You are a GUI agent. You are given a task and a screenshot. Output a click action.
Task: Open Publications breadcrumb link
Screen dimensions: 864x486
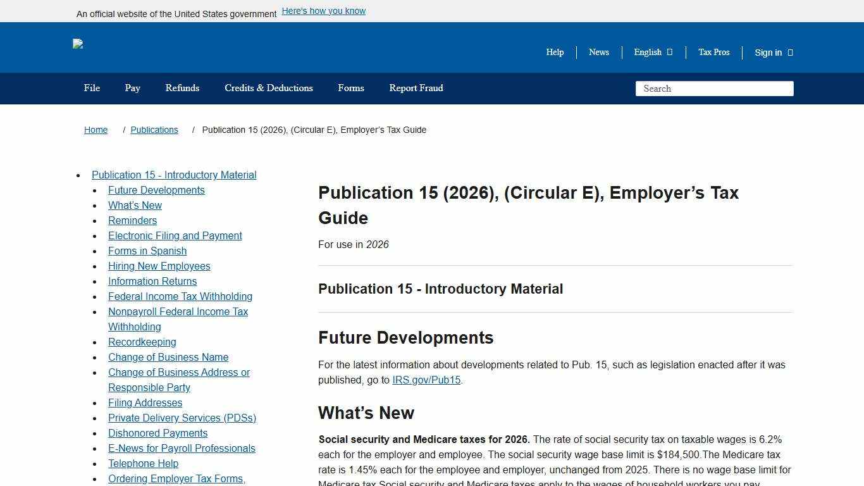tap(154, 130)
